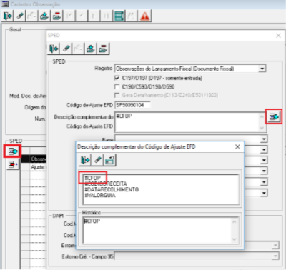This screenshot has width=286, height=270.
Task: Click the remove row icon below insert in SPED grid
Action: point(12,164)
